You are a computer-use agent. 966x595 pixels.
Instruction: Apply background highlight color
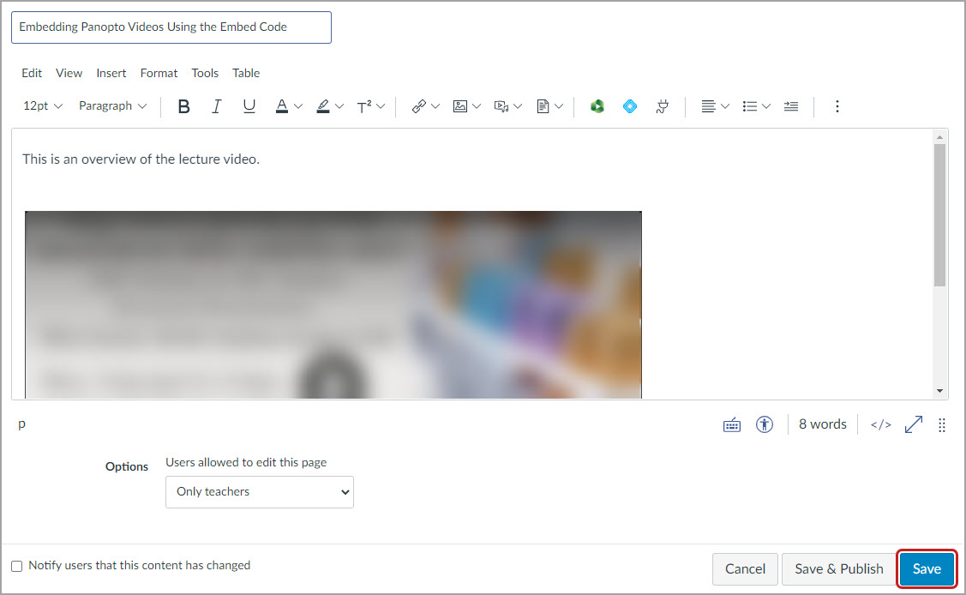pyautogui.click(x=323, y=106)
